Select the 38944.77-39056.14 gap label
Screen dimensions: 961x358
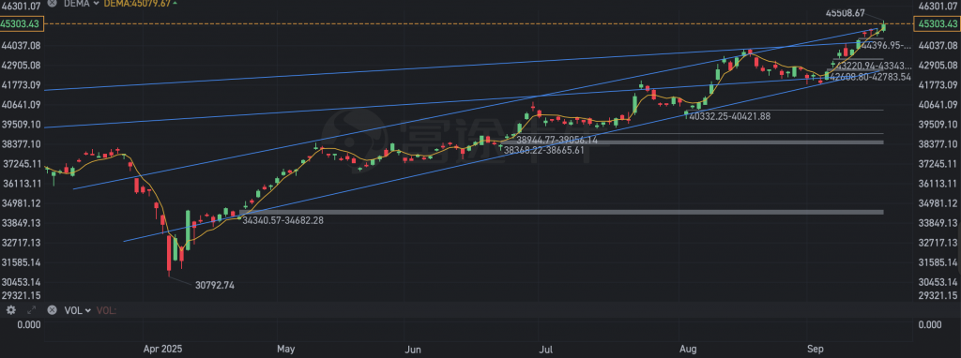(557, 140)
